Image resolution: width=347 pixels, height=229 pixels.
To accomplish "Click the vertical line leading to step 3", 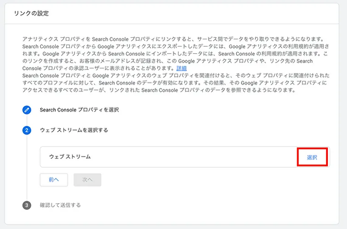I will (27, 167).
